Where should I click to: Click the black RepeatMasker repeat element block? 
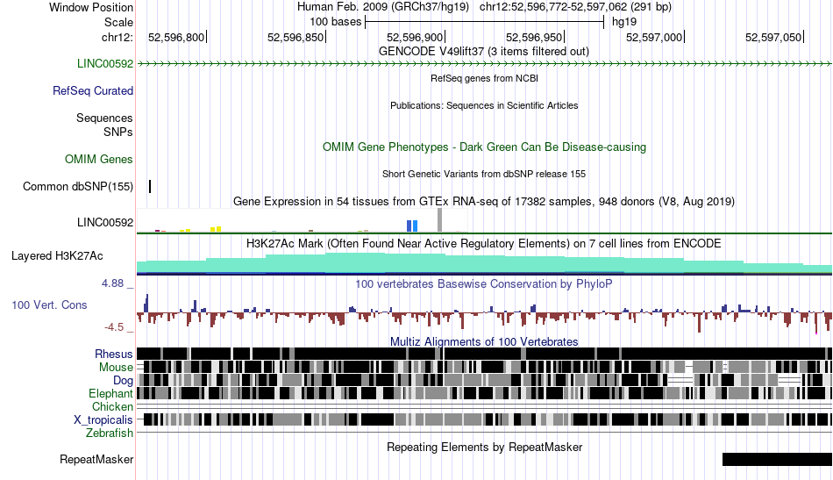click(x=777, y=459)
